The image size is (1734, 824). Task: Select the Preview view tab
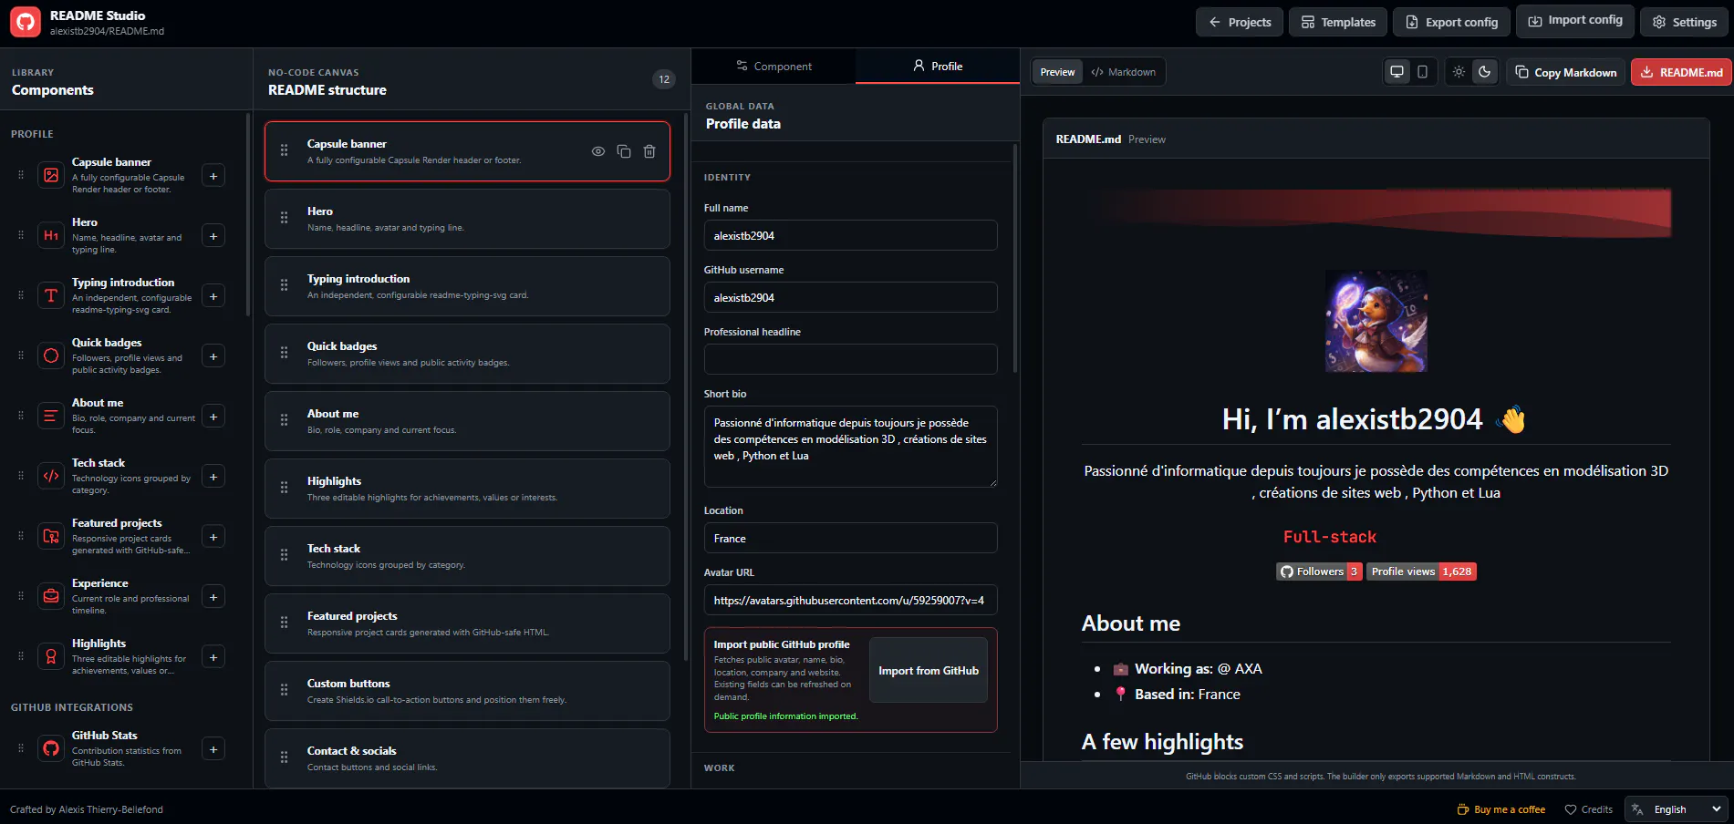[1057, 72]
